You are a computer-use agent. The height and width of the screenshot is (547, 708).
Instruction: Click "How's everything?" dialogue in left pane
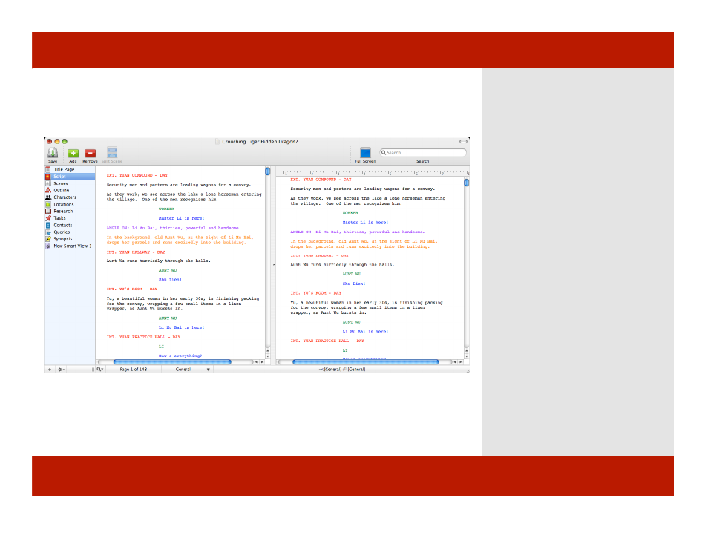coord(180,356)
